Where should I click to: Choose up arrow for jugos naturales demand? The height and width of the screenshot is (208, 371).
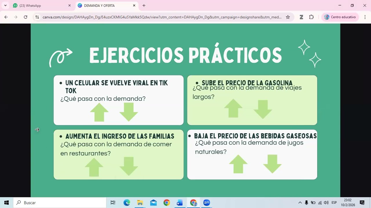(238, 164)
